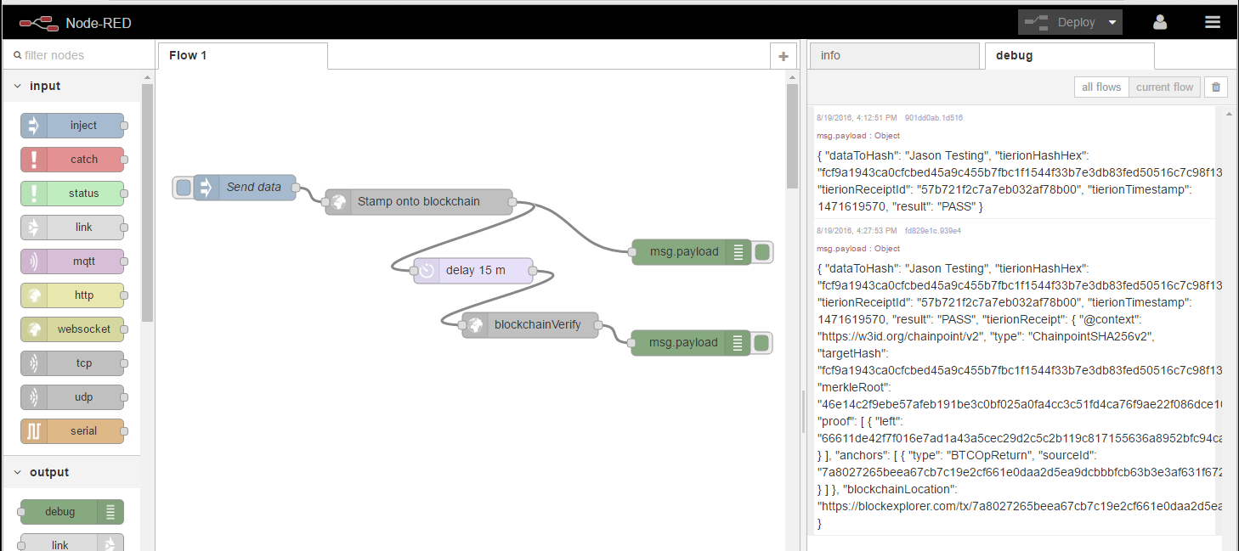The height and width of the screenshot is (551, 1239).
Task: Trigger the inject button on Send data node
Action: click(183, 188)
